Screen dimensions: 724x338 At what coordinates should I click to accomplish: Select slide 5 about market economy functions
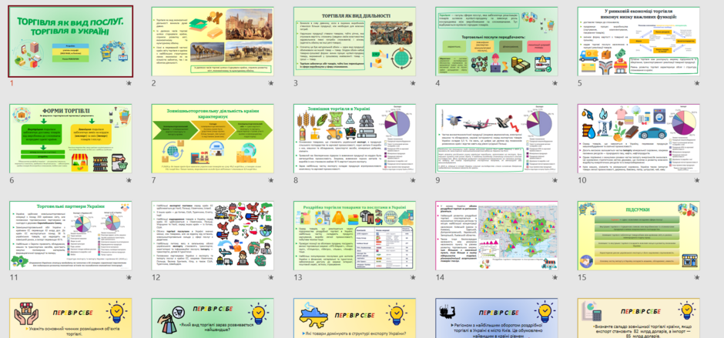(x=639, y=41)
